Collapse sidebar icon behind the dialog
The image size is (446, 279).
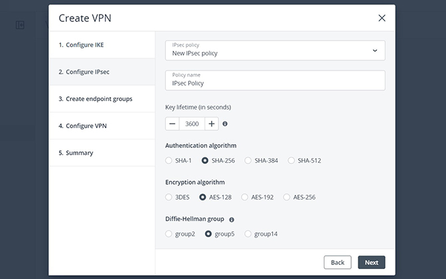(x=20, y=25)
